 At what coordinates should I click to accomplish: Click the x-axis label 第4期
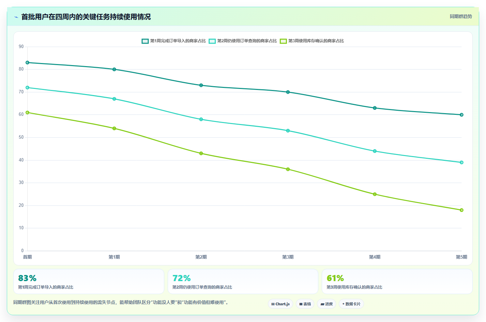[x=375, y=257]
